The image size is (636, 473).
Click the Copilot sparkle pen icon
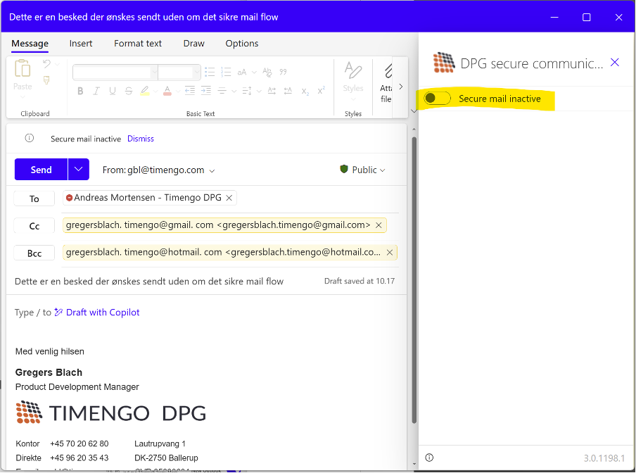(58, 313)
